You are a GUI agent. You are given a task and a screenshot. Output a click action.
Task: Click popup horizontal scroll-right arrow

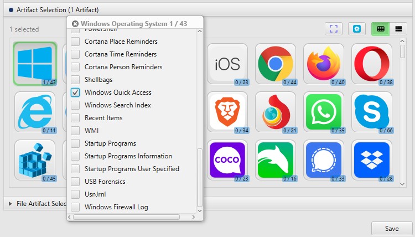click(x=194, y=217)
